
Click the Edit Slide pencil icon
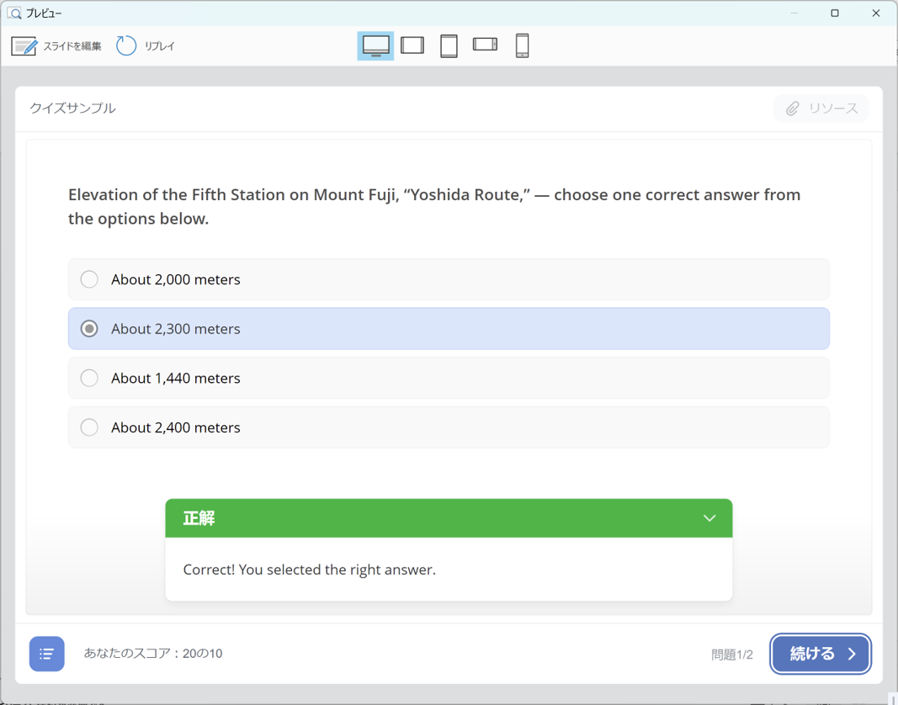pos(24,46)
